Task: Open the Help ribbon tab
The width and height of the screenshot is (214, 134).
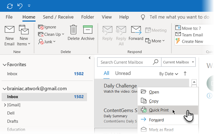Action: (x=124, y=17)
